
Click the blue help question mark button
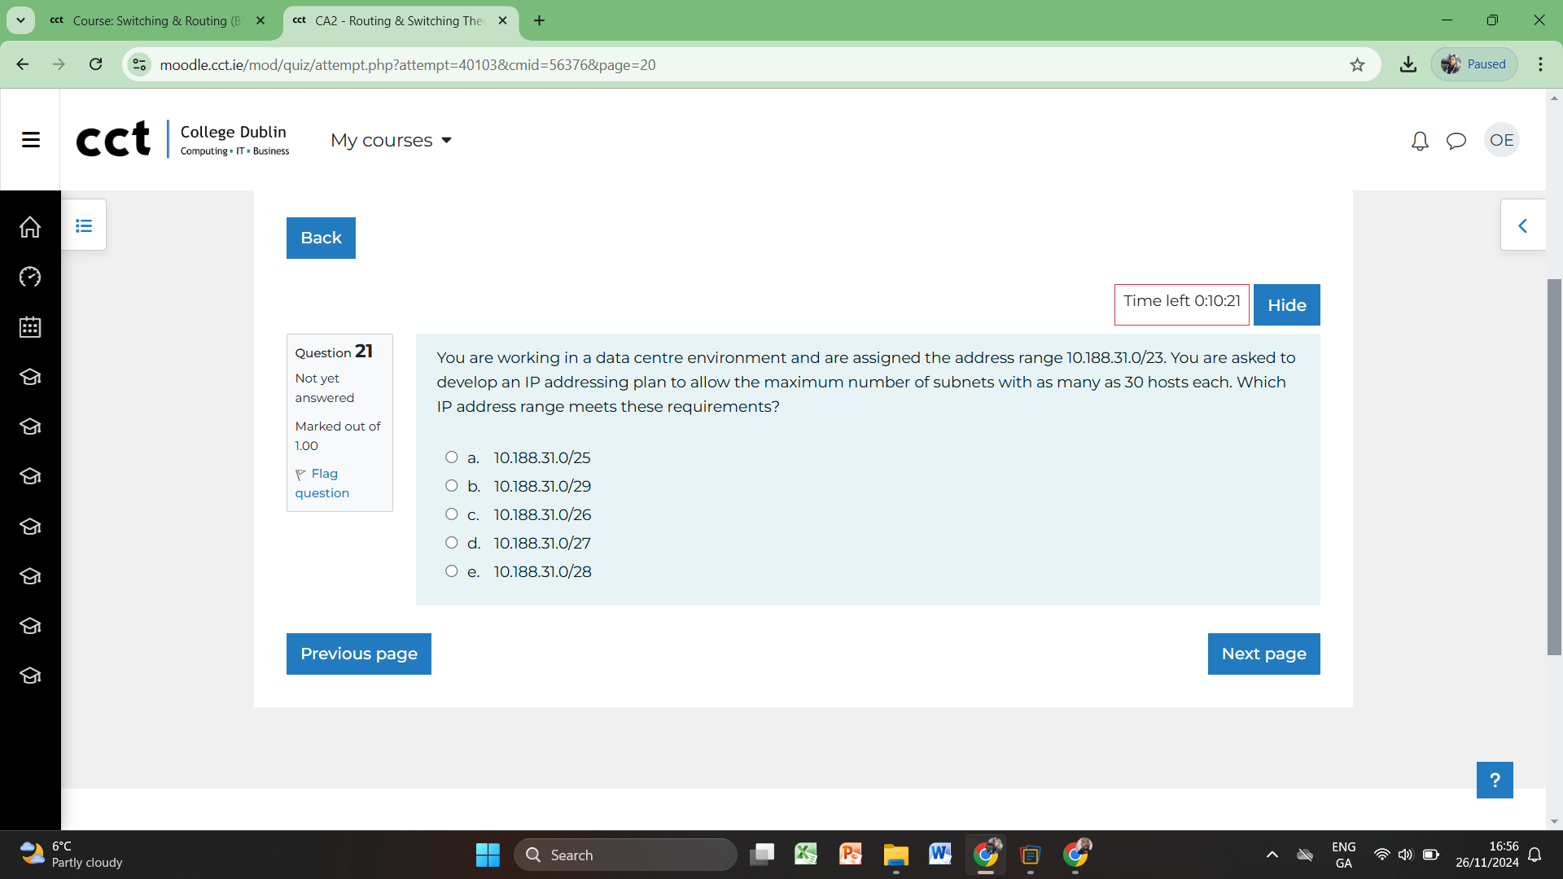coord(1494,780)
